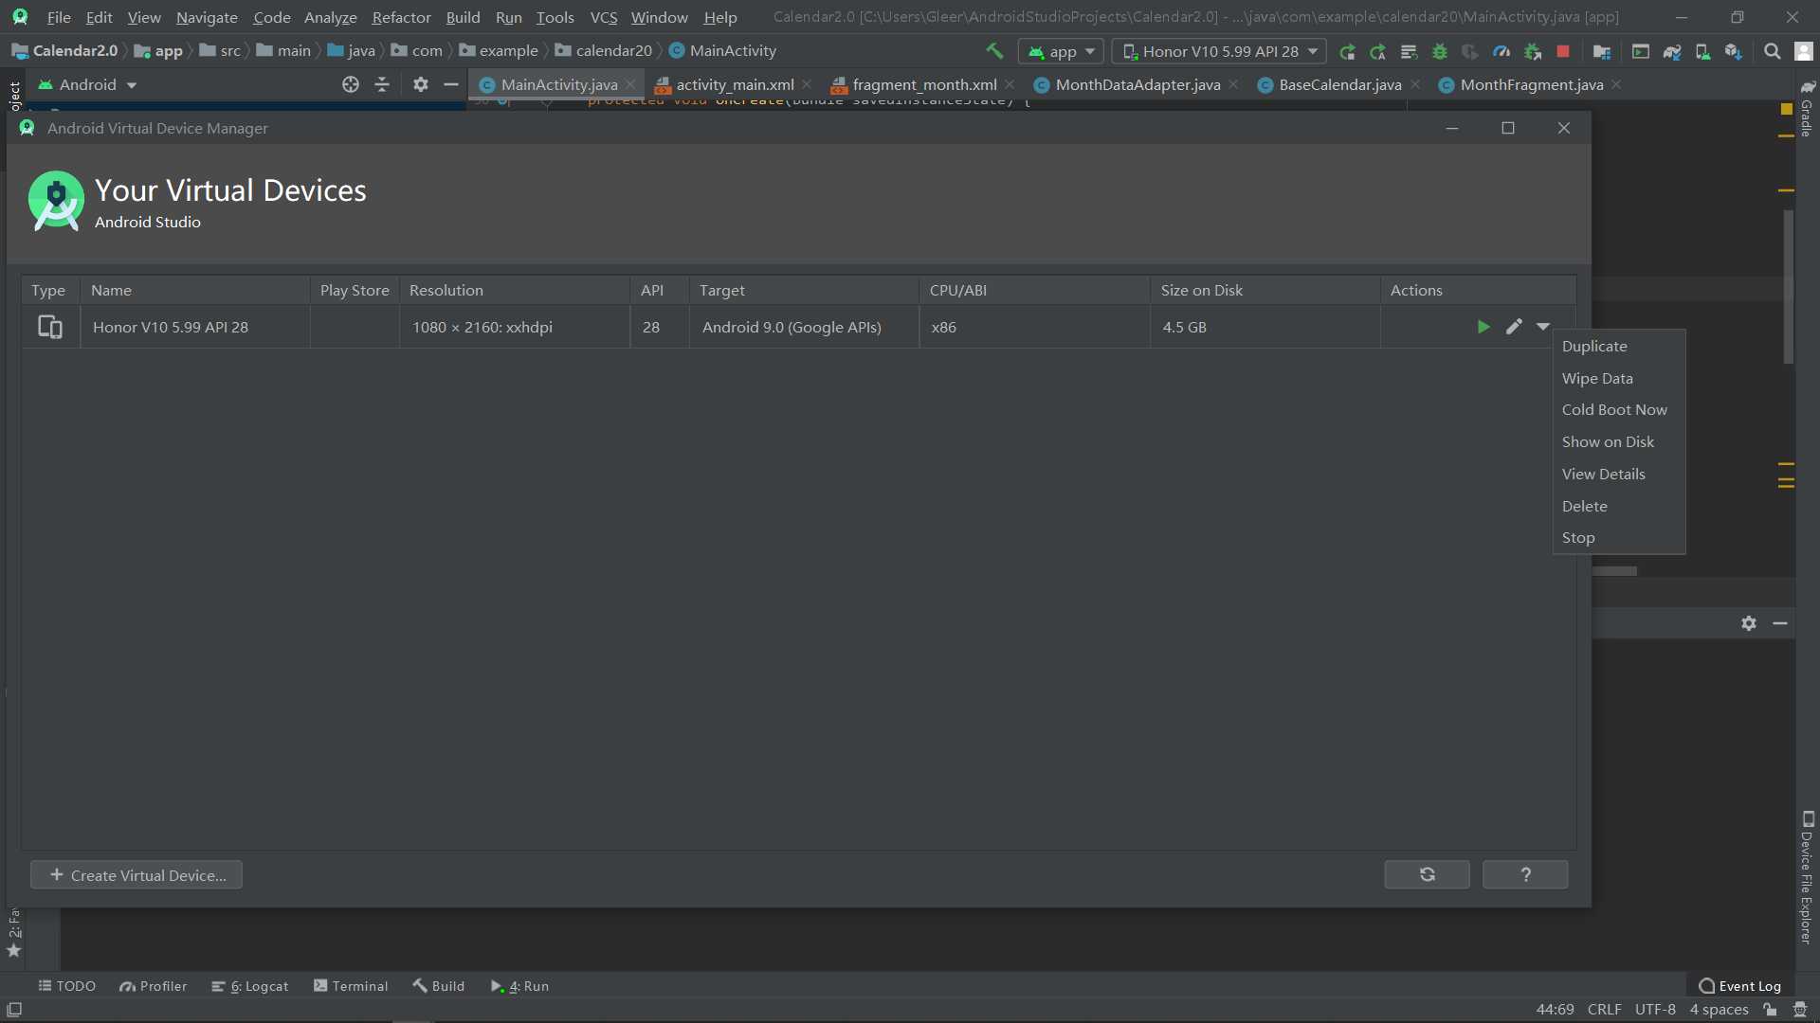Screen dimensions: 1820x1023
Task: Open the Logcat tool window
Action: pos(250,986)
